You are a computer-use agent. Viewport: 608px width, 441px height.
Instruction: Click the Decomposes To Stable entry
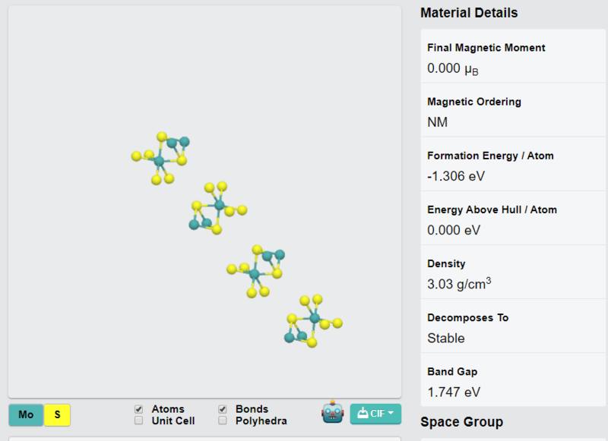(513, 326)
